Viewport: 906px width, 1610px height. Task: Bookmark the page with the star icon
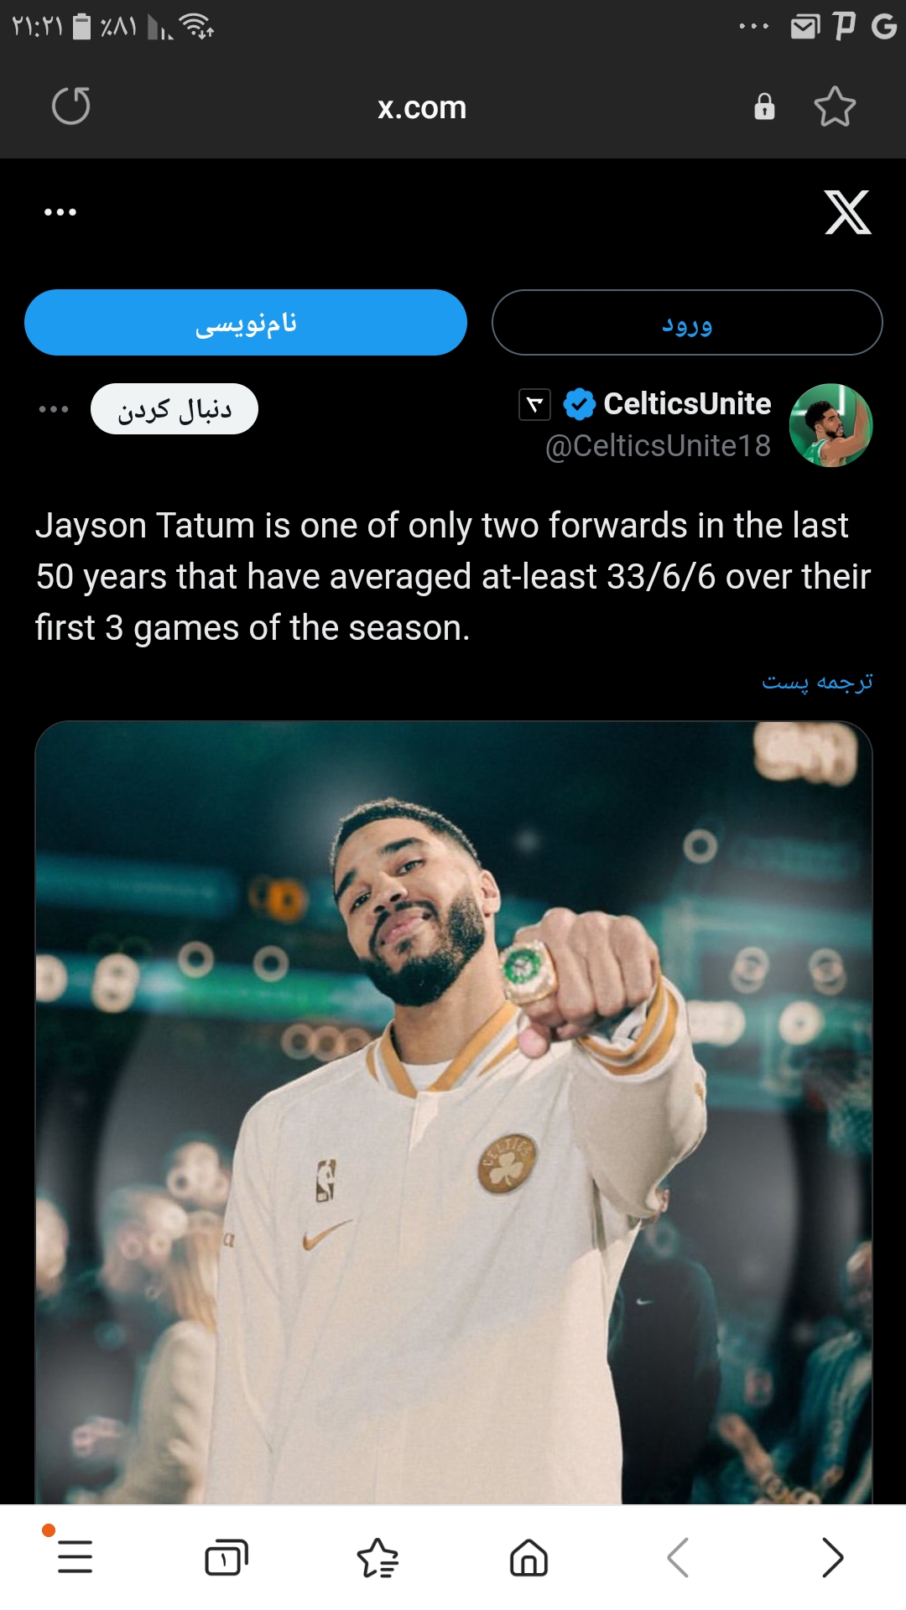coord(835,106)
